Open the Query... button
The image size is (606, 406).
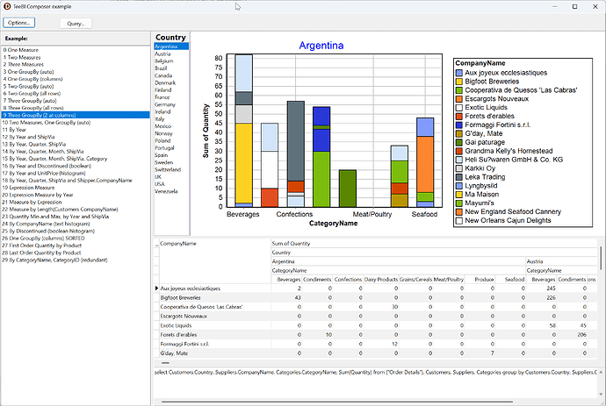76,24
